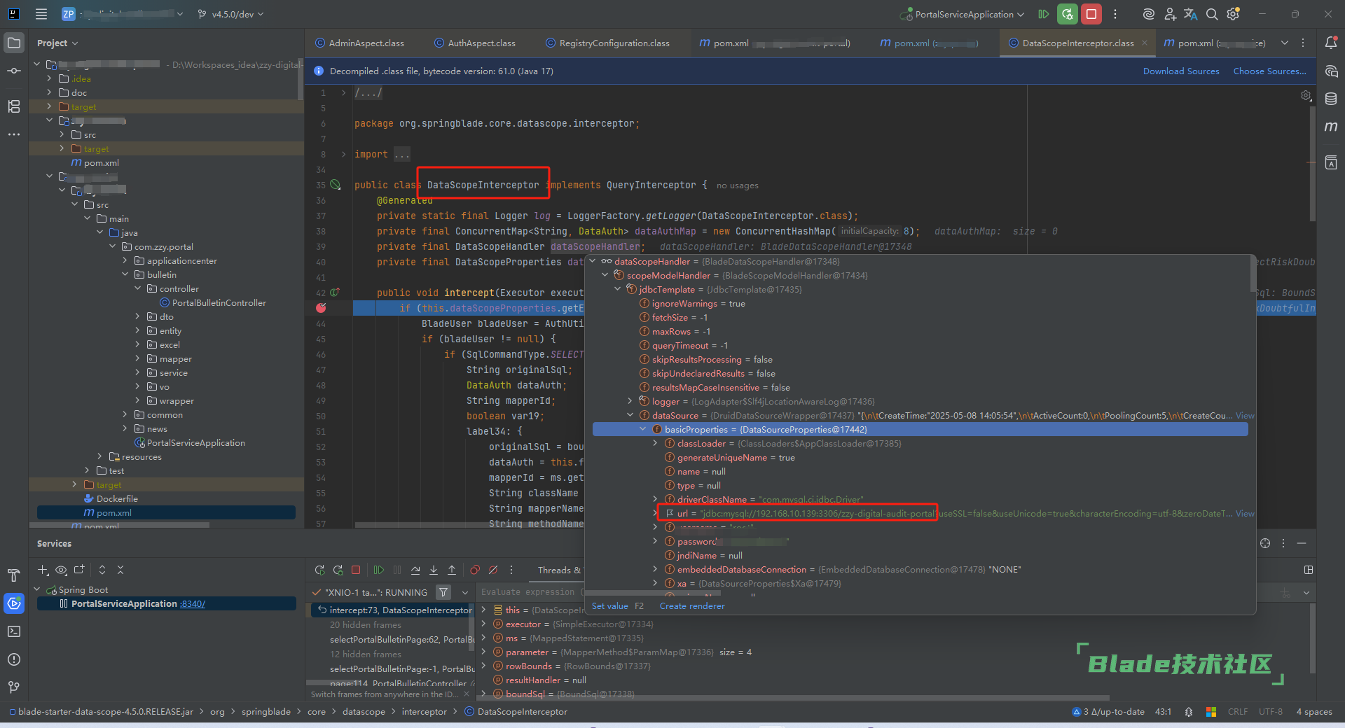This screenshot has height=728, width=1345.
Task: Collapse all services in the Services tree
Action: 120,570
